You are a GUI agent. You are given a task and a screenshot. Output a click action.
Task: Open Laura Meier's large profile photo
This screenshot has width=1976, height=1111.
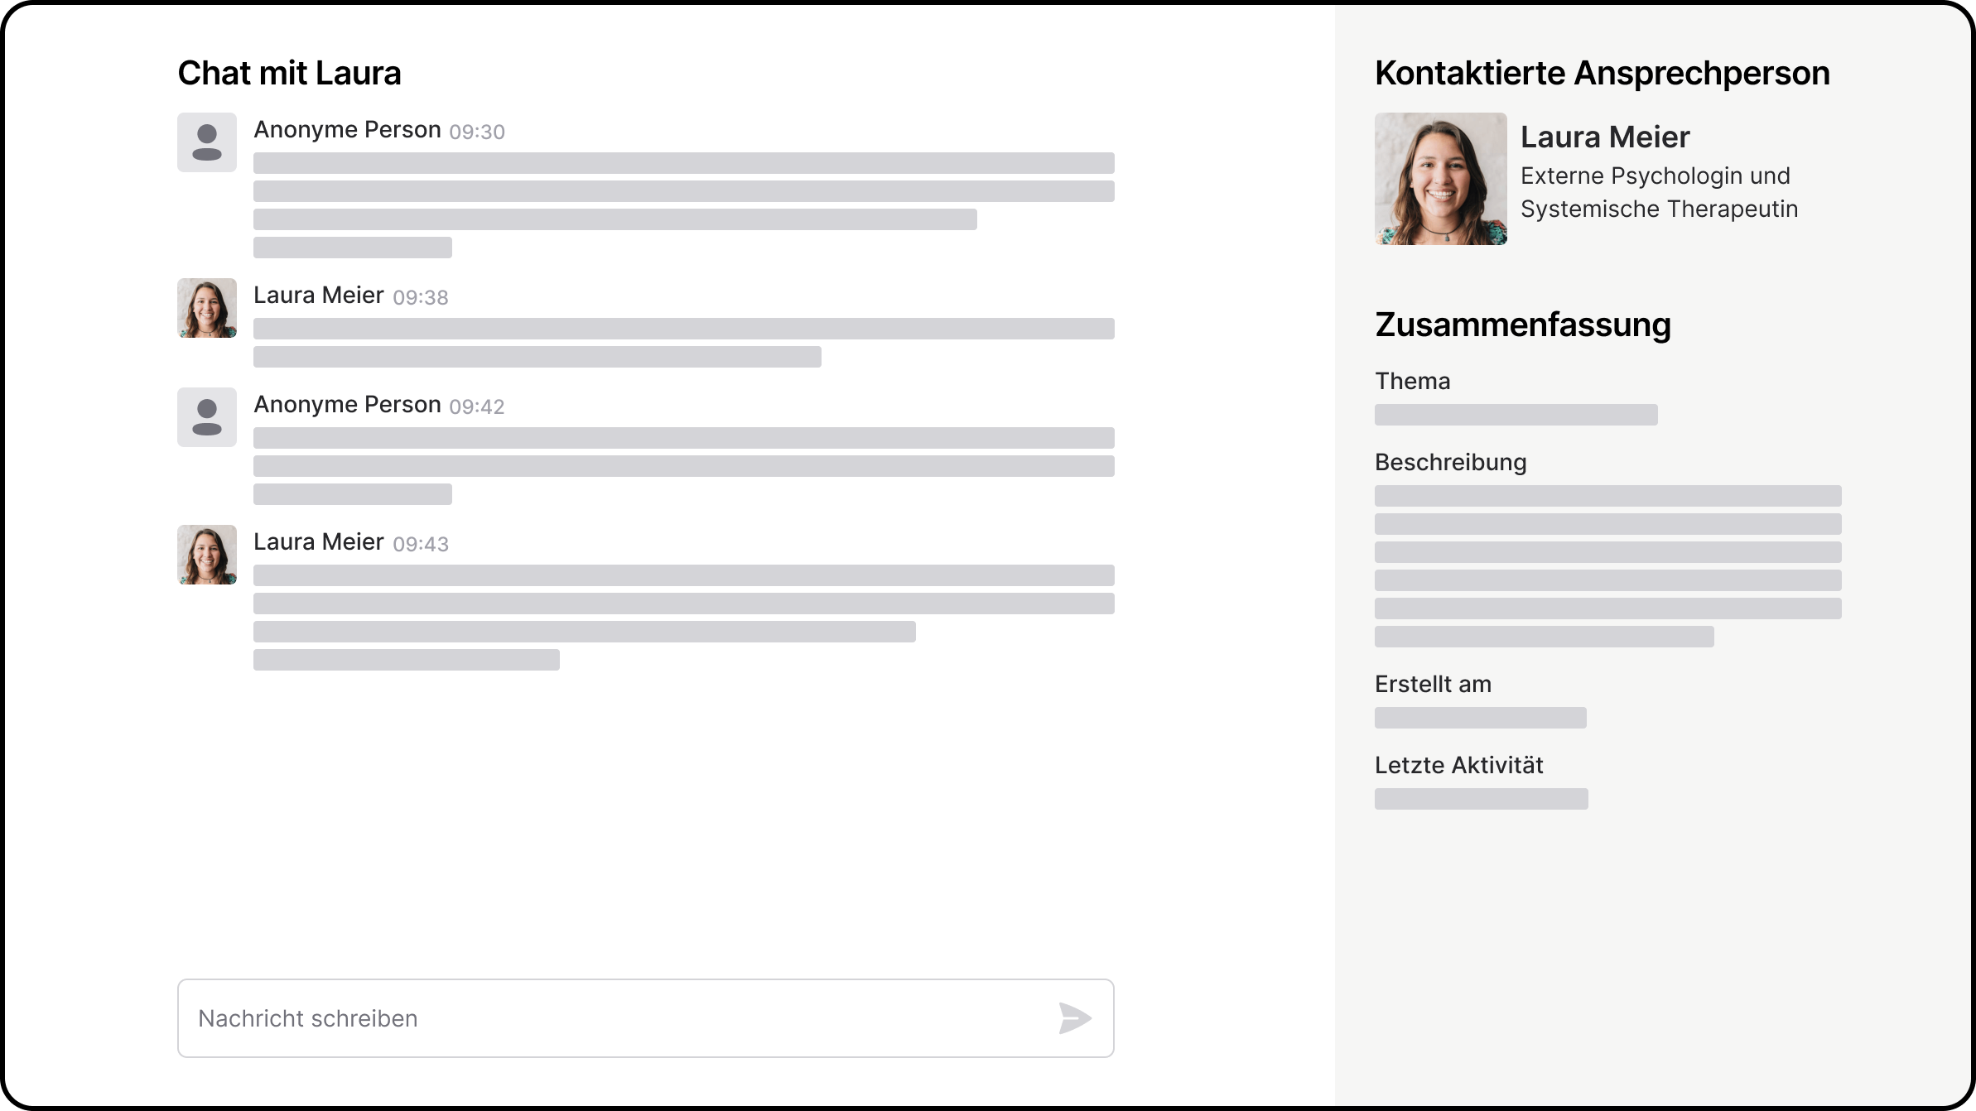pyautogui.click(x=1440, y=179)
